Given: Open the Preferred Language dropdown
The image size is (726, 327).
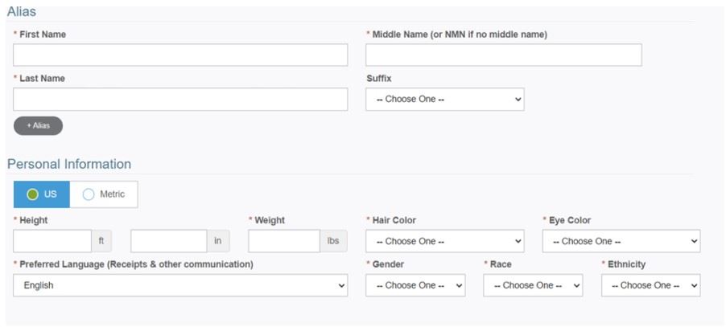Looking at the screenshot, I should pyautogui.click(x=180, y=285).
